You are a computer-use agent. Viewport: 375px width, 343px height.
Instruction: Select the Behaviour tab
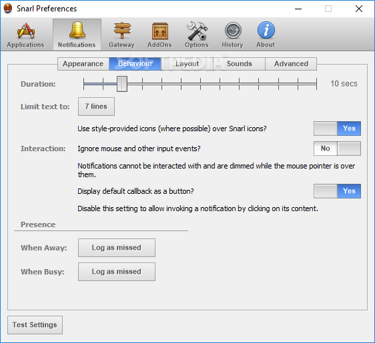pos(135,64)
